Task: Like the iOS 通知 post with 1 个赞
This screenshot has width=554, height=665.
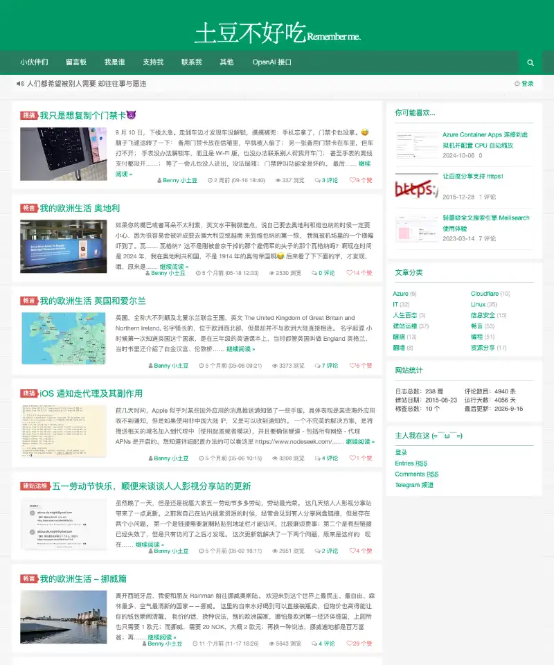Action: [361, 458]
